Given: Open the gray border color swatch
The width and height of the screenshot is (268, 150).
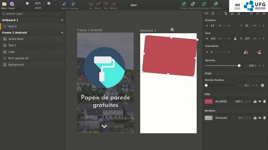Looking at the screenshot, I should [209, 118].
